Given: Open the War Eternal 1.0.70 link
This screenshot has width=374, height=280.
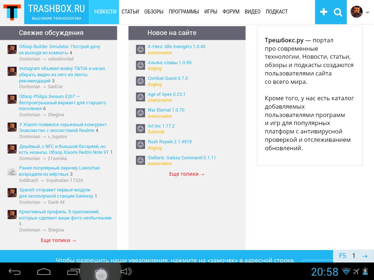Looking at the screenshot, I should (x=166, y=110).
